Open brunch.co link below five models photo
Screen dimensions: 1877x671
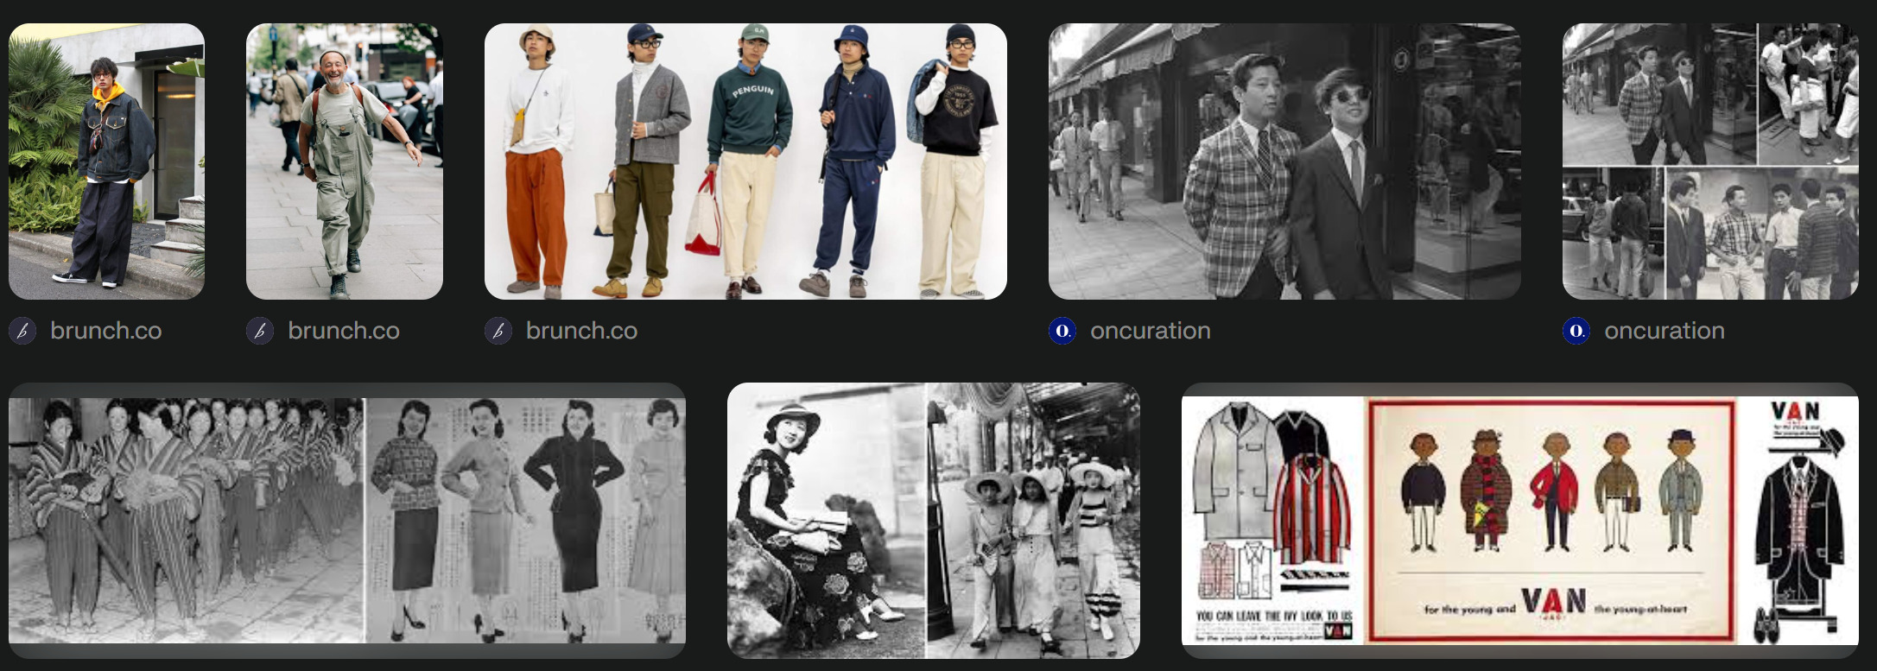coord(581,331)
